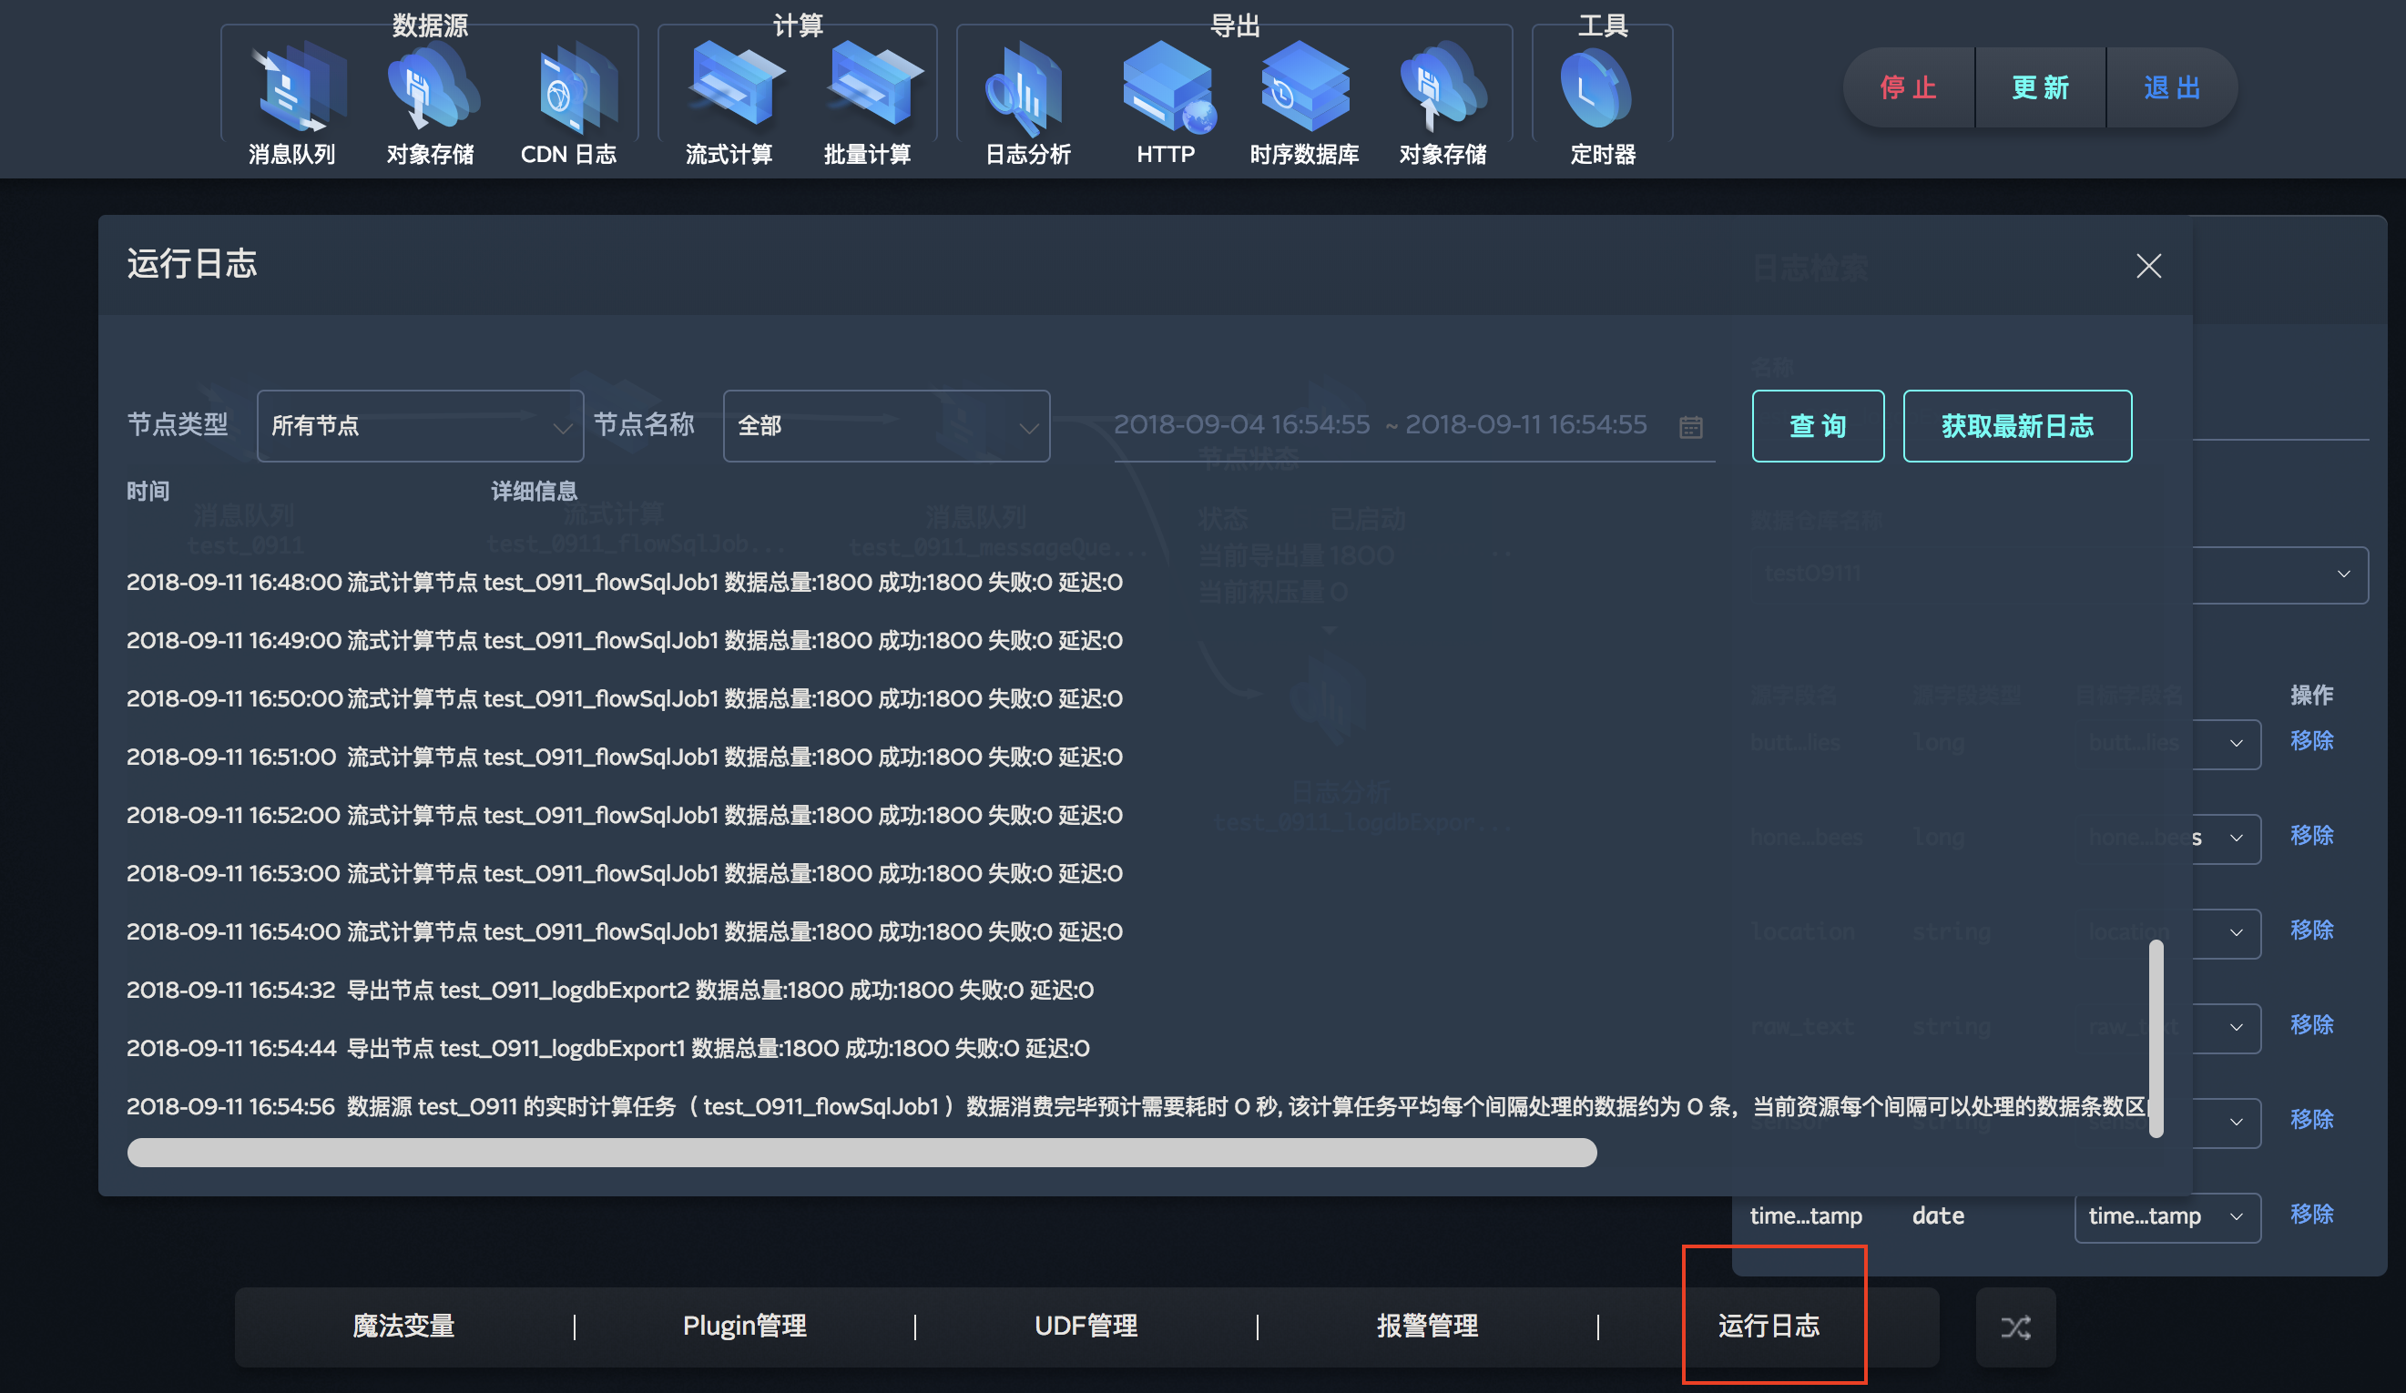The image size is (2406, 1393).
Task: Open the butt...lies row target field dropdown
Action: (2227, 744)
